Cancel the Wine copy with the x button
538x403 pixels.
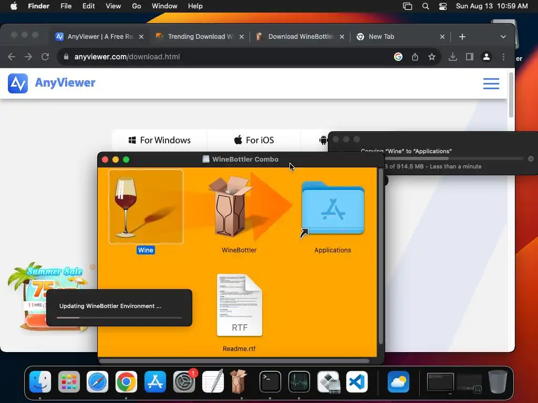tap(531, 158)
